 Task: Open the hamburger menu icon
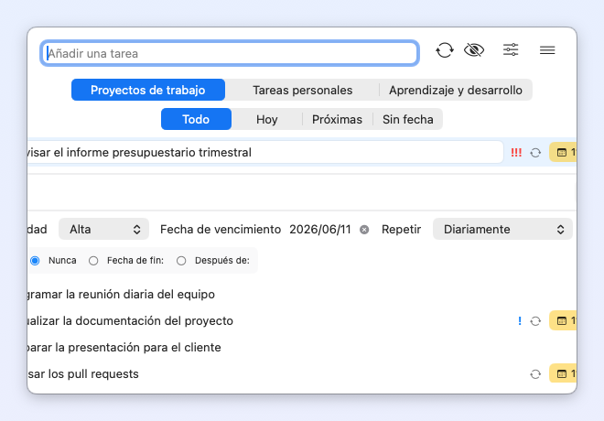point(547,50)
